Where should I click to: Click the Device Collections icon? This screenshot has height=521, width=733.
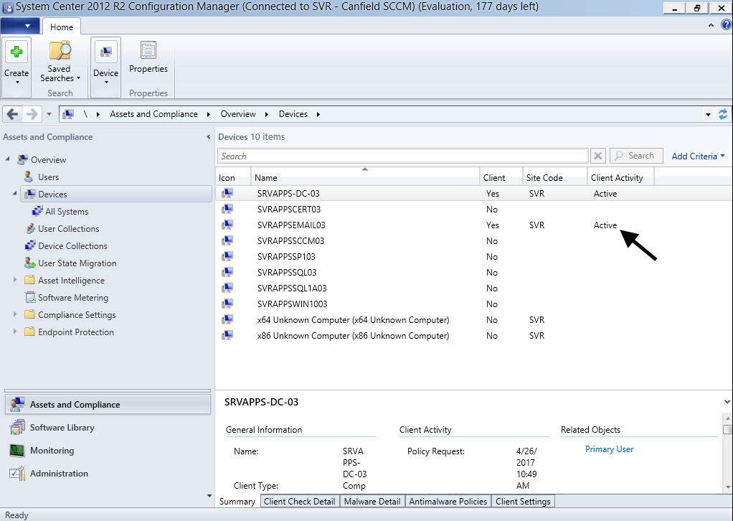(30, 245)
